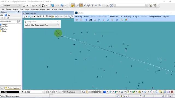Open the empty combo box in top toolbar
The height and width of the screenshot is (98, 175).
(132, 5)
